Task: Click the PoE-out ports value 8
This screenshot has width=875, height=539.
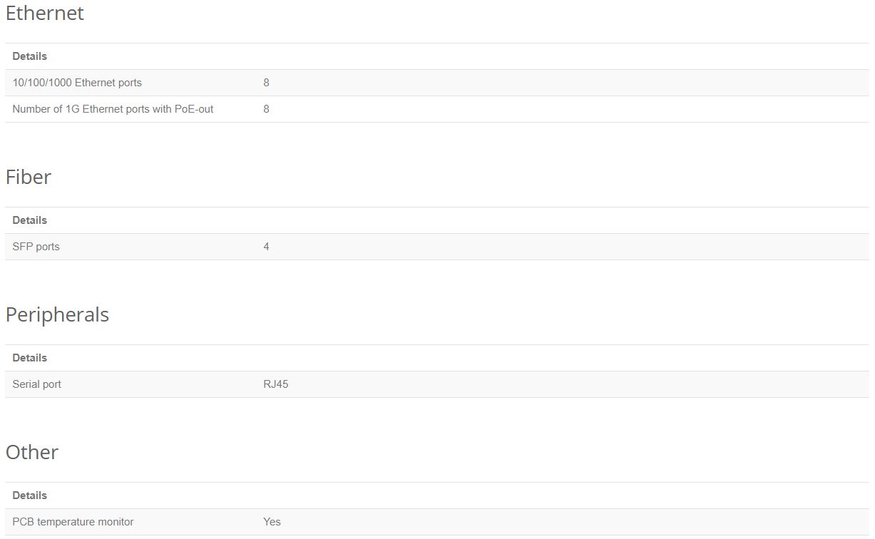Action: pyautogui.click(x=266, y=109)
